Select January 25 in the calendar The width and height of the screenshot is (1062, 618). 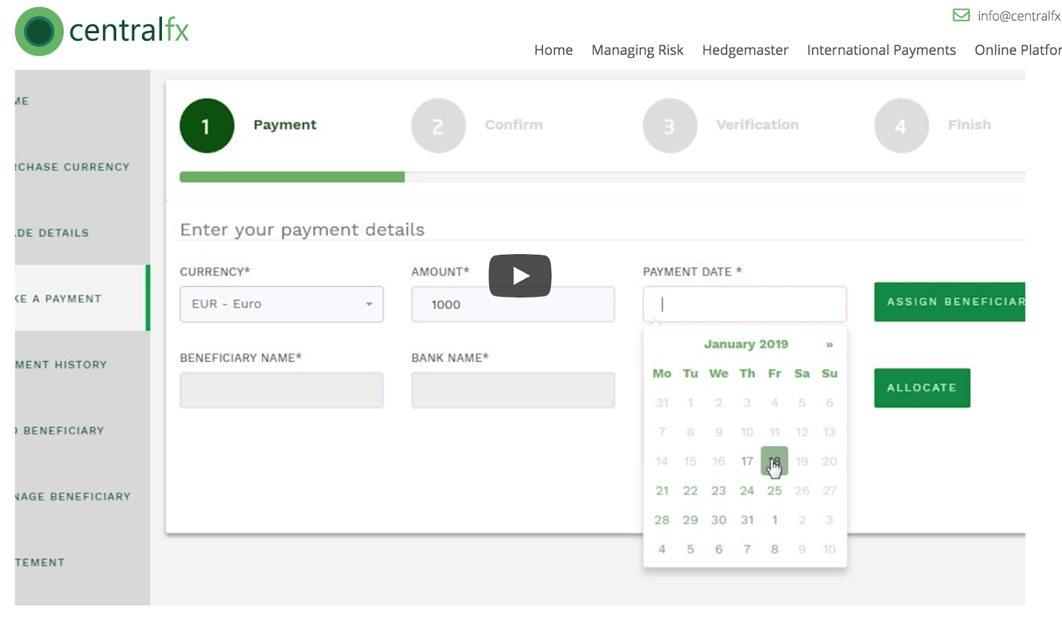774,491
